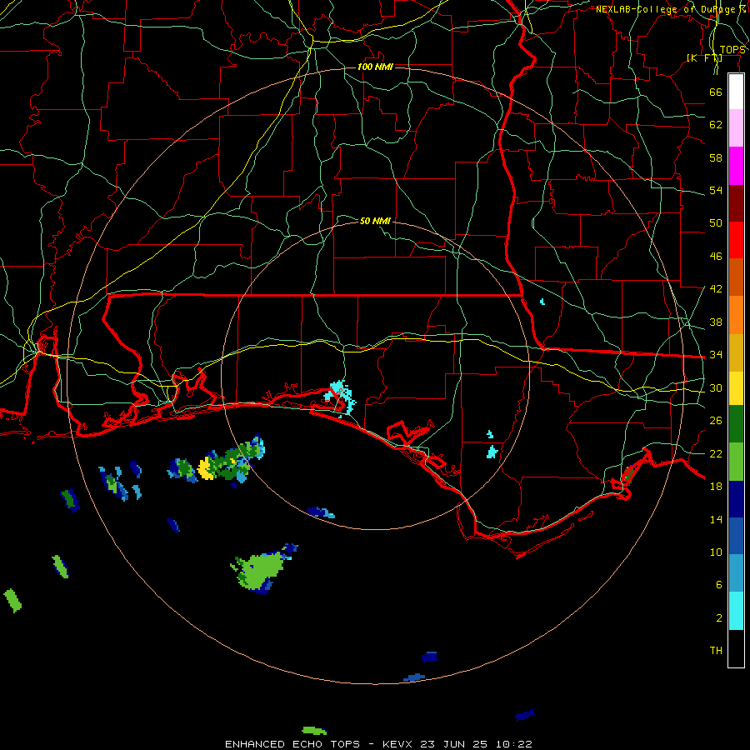Click the large light-green echo cell offshore
This screenshot has height=750, width=750.
tap(261, 570)
